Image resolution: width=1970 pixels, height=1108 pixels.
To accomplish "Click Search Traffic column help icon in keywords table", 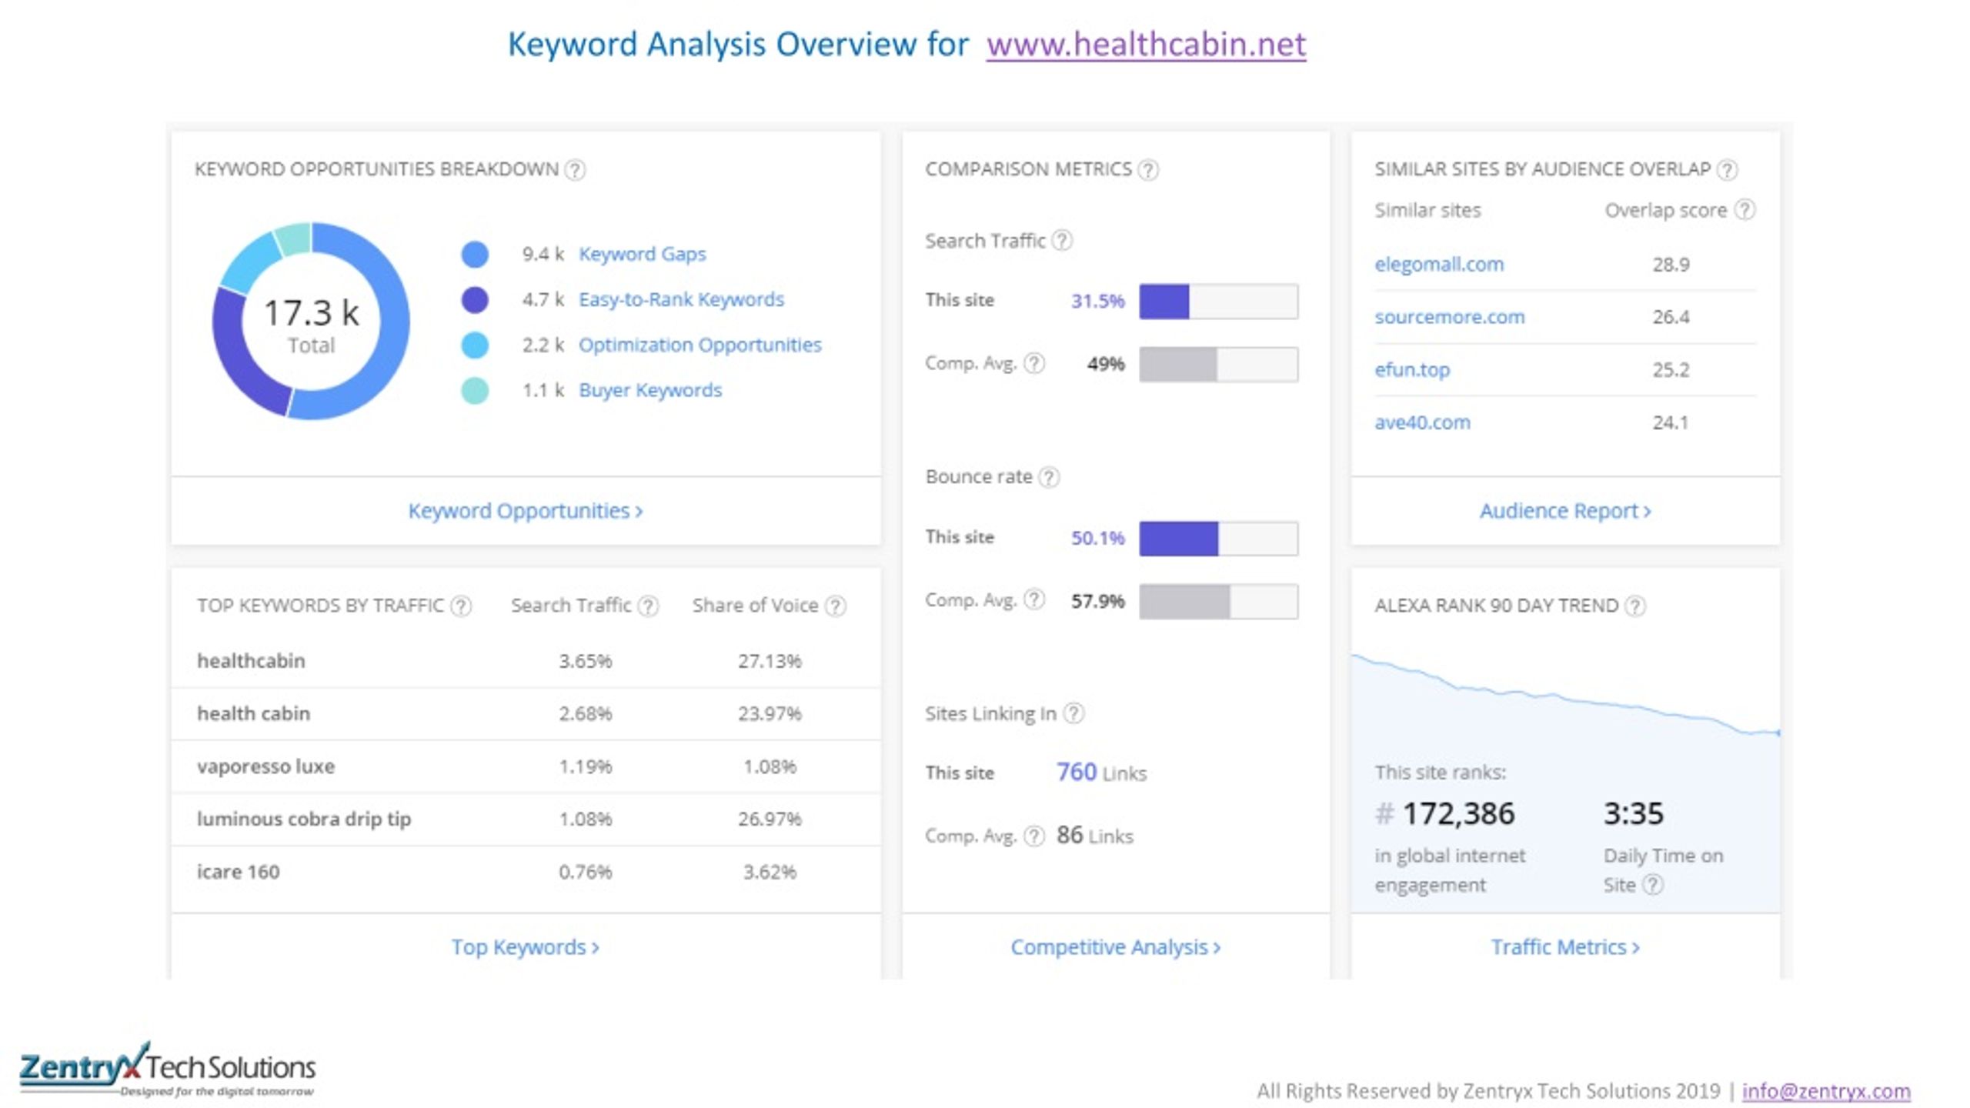I will (648, 606).
